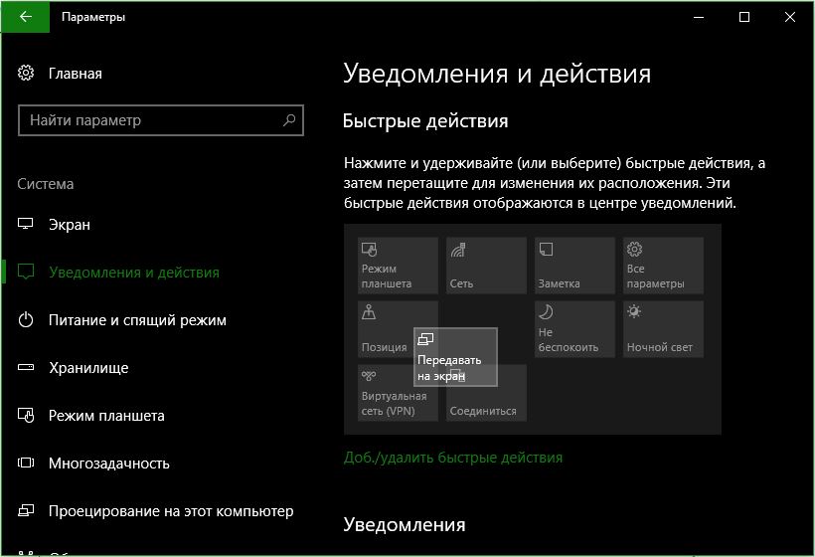Maximize the Параметры window

pyautogui.click(x=744, y=17)
